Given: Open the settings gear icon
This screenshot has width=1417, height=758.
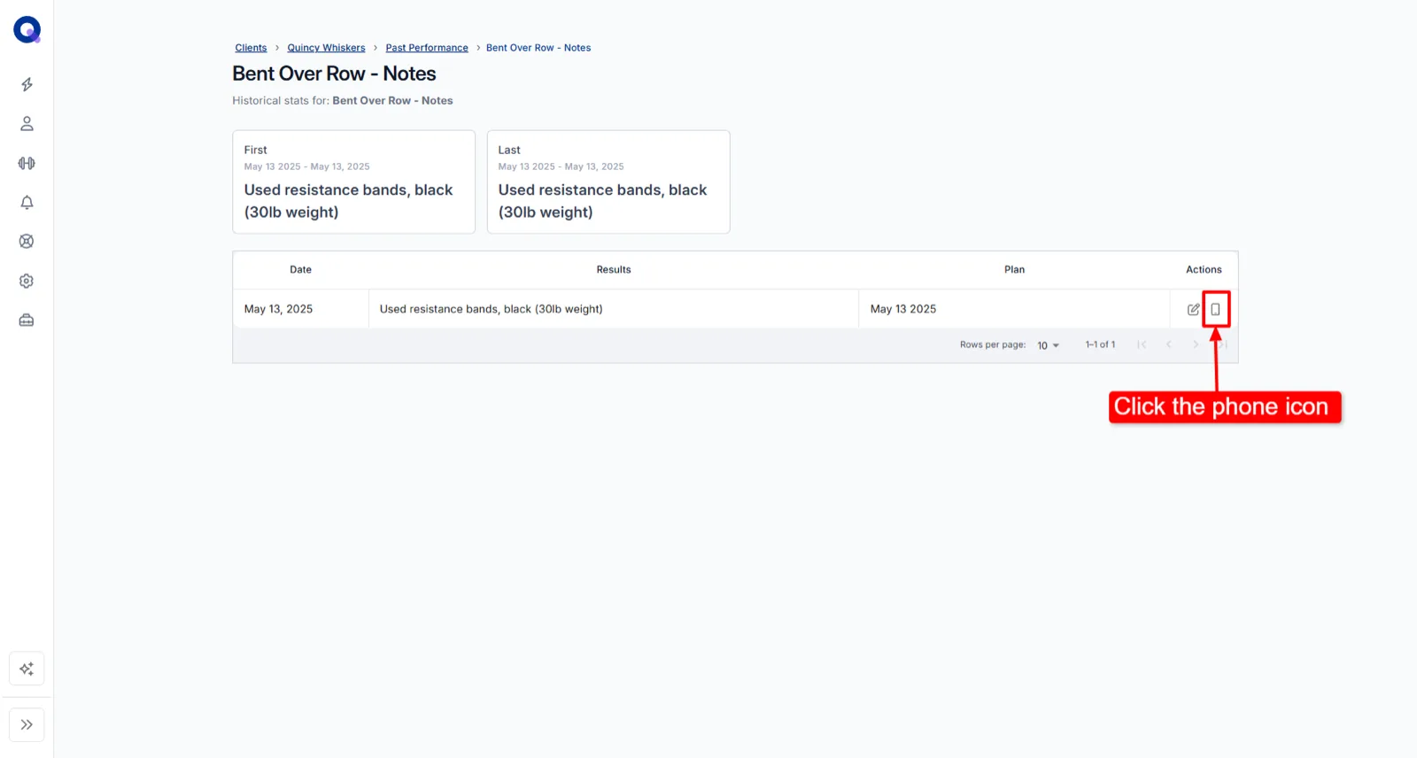Looking at the screenshot, I should coord(27,281).
